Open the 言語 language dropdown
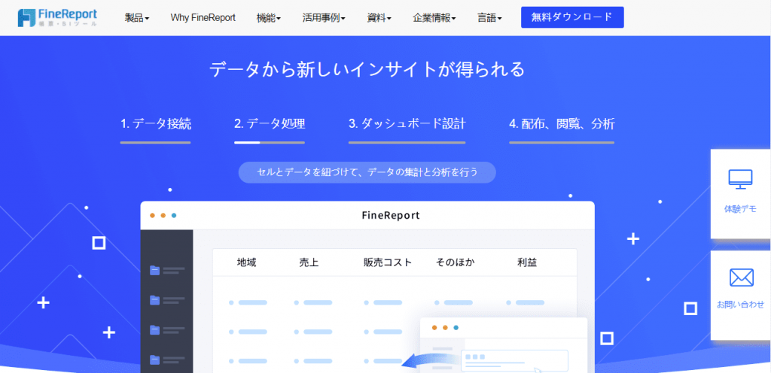 coord(489,17)
